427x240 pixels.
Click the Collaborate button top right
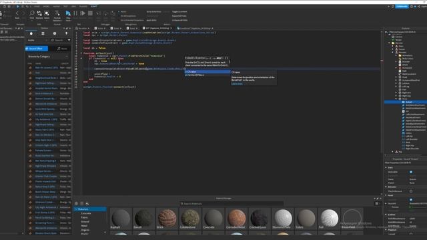coord(402,6)
